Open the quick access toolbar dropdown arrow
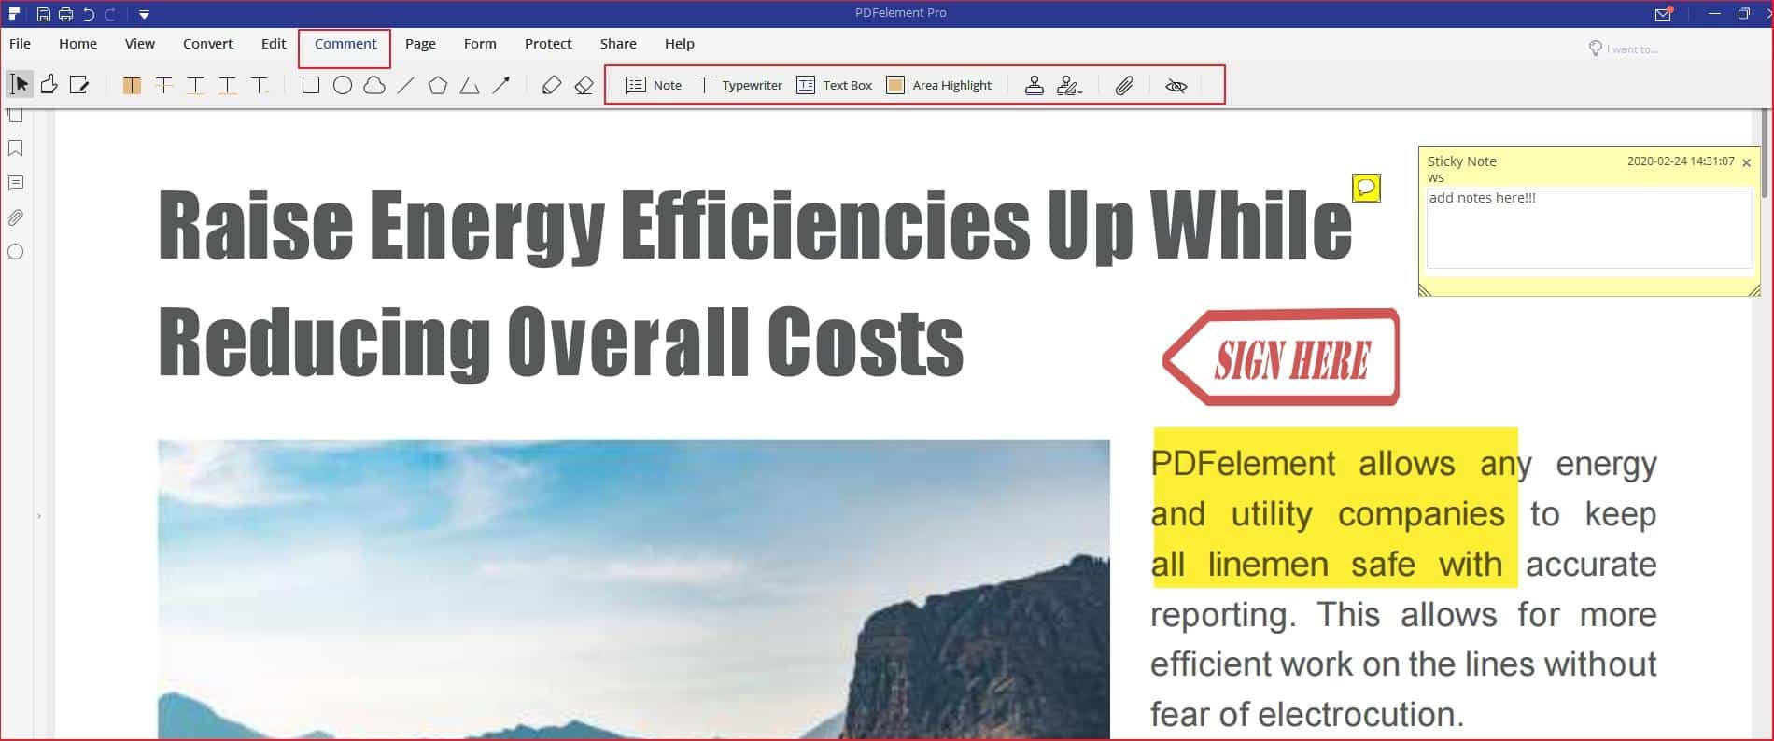This screenshot has height=741, width=1774. click(x=144, y=14)
